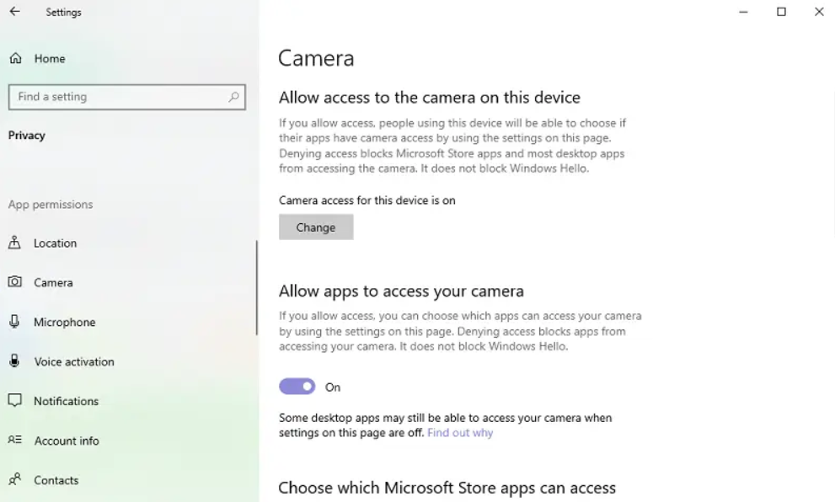Navigate to Account info permissions
This screenshot has height=502, width=835.
pos(67,441)
